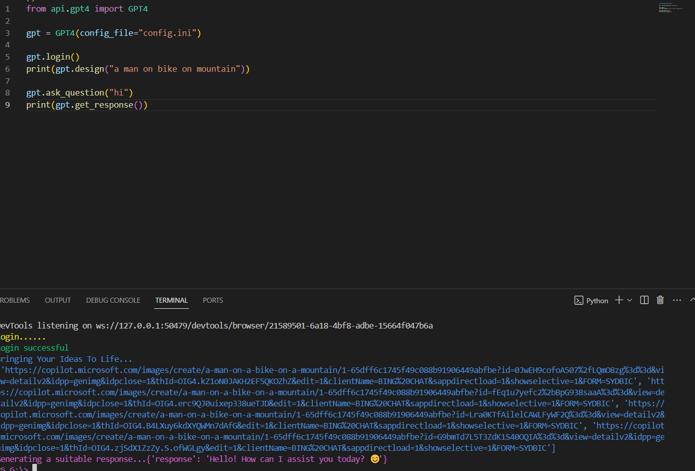Viewport: 695px width, 471px height.
Task: Switch to the OUTPUT tab
Action: (58, 300)
